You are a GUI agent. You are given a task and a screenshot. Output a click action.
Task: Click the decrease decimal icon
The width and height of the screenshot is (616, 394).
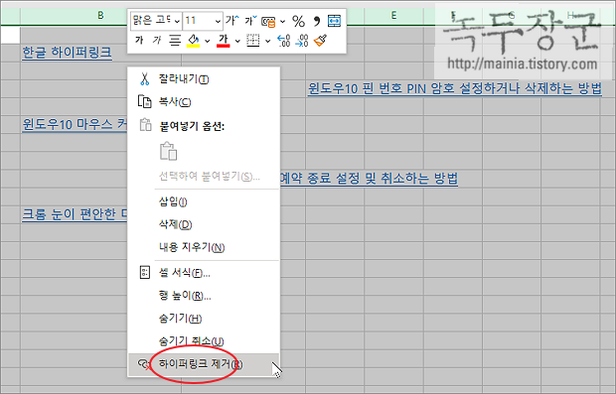coord(302,41)
